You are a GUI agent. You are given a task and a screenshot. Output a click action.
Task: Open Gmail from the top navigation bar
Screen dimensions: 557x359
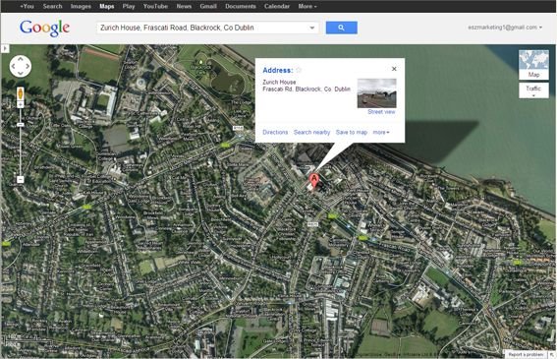(208, 6)
